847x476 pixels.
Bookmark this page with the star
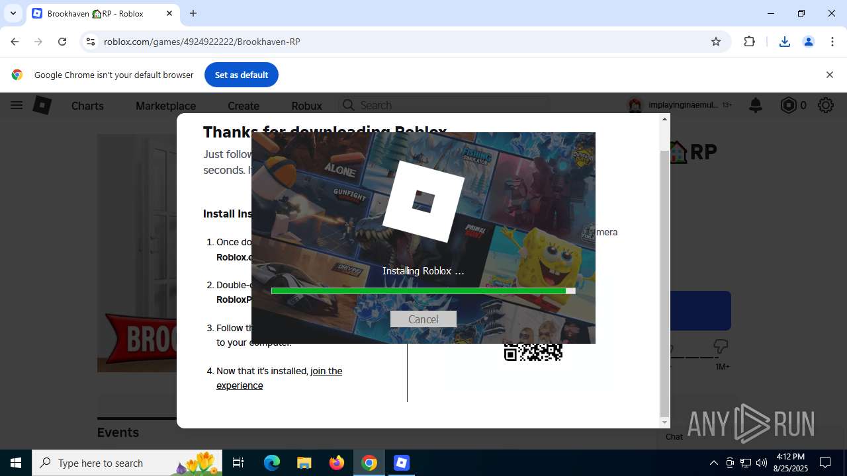(x=716, y=42)
